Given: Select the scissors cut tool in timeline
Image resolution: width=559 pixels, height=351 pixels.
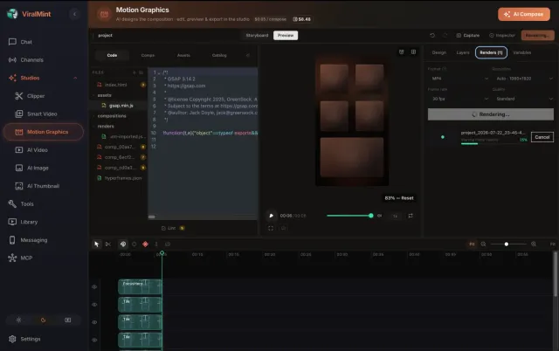Looking at the screenshot, I should 108,244.
